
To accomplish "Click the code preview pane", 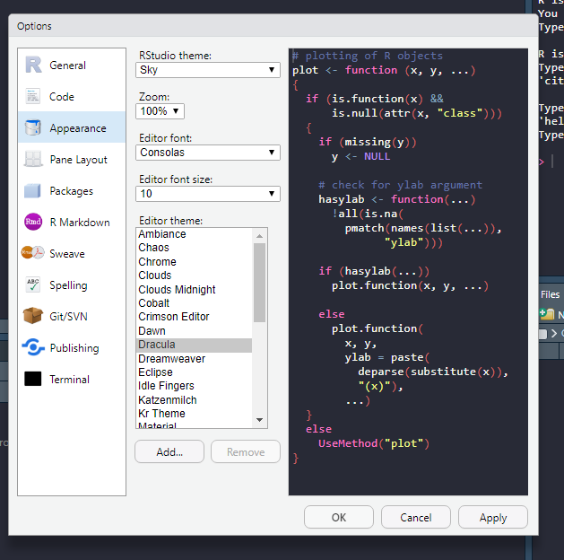I will click(x=408, y=272).
